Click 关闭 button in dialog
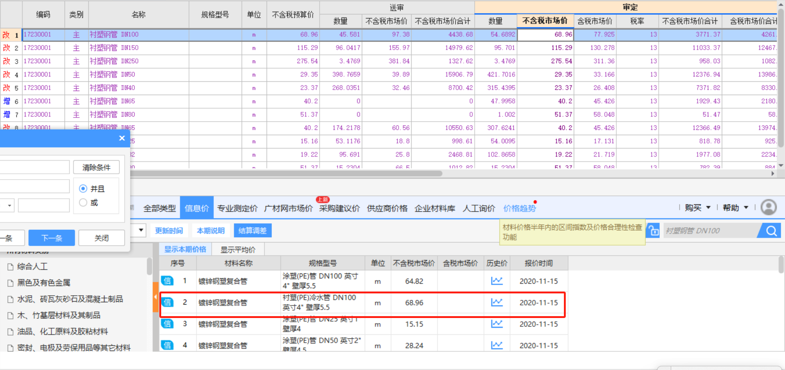785x370 pixels. (102, 238)
